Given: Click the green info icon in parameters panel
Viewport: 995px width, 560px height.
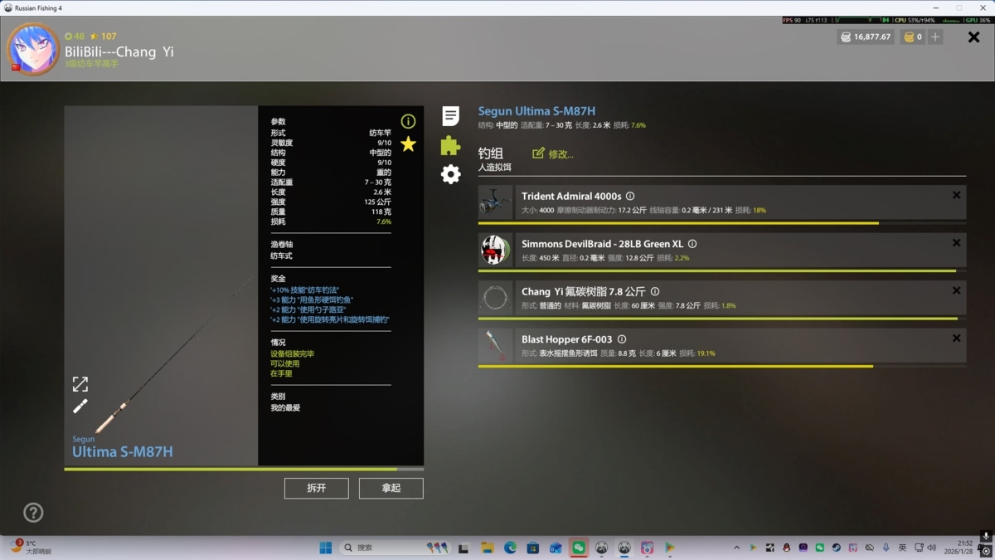Looking at the screenshot, I should click(408, 121).
